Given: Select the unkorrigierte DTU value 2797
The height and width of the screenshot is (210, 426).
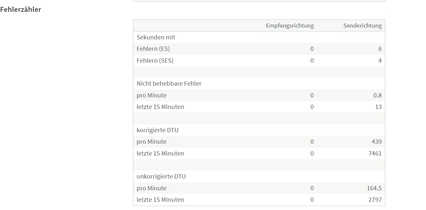Looking at the screenshot, I should point(375,200).
